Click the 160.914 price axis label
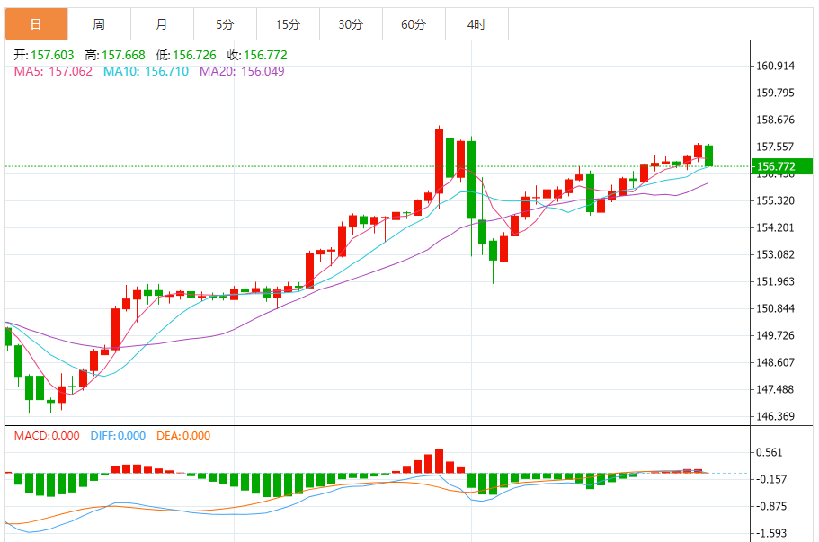The height and width of the screenshot is (542, 819). [x=776, y=66]
